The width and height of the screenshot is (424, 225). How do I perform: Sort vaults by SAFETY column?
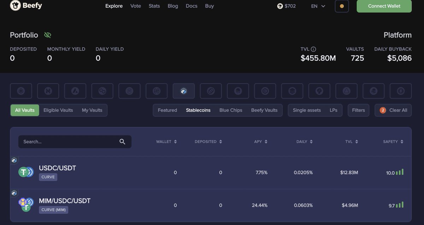click(x=393, y=141)
